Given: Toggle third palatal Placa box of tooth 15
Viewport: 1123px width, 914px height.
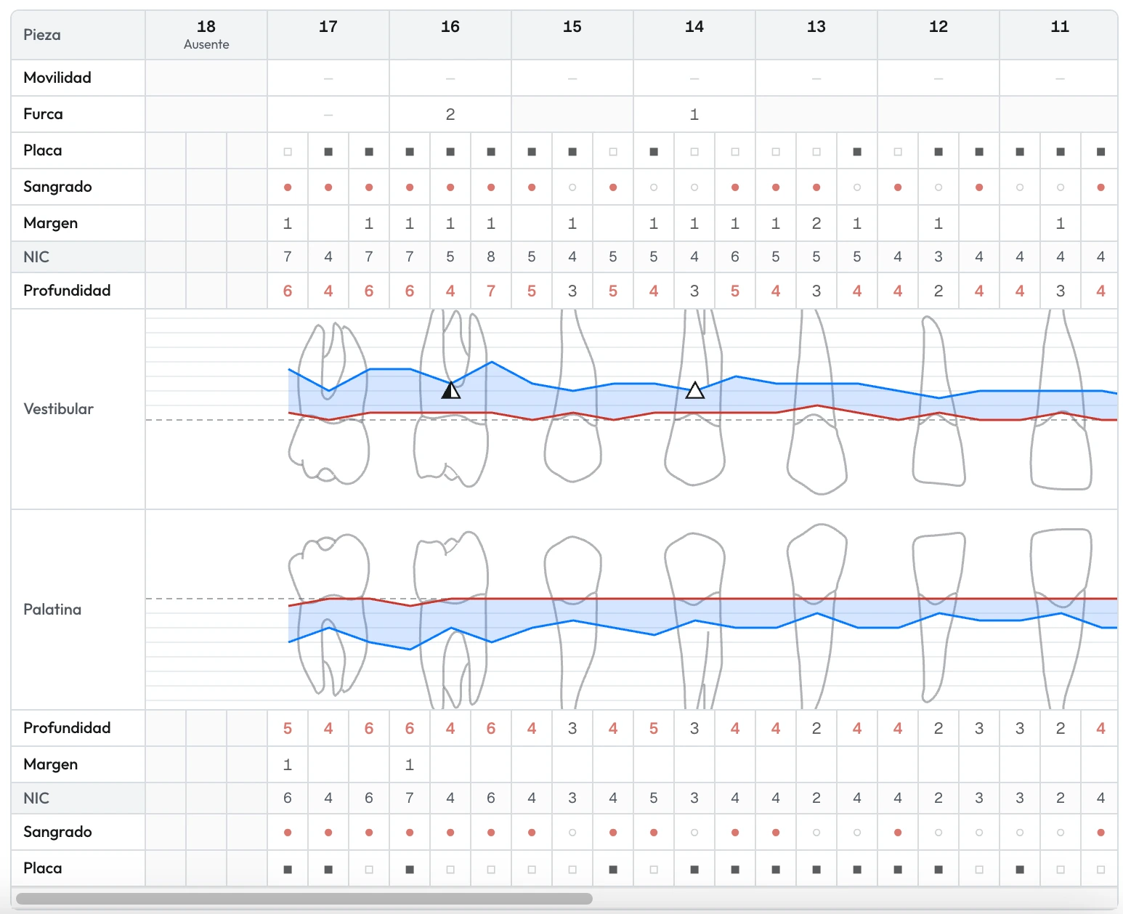Looking at the screenshot, I should point(613,869).
